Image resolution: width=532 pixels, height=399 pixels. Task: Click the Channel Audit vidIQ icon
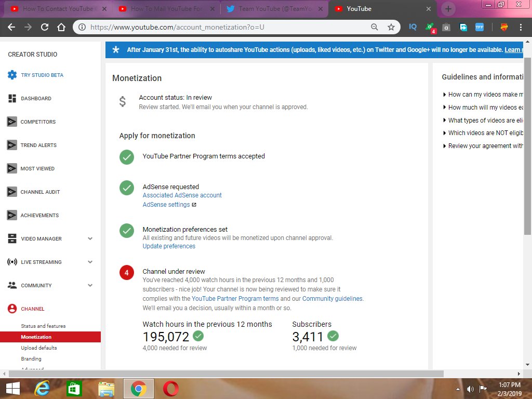coord(12,192)
